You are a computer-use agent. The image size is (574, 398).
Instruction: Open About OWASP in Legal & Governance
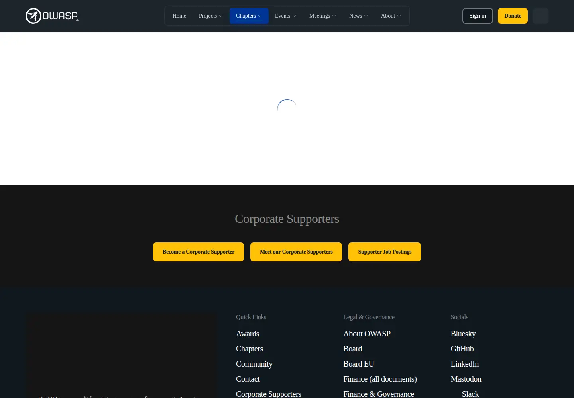tap(367, 334)
